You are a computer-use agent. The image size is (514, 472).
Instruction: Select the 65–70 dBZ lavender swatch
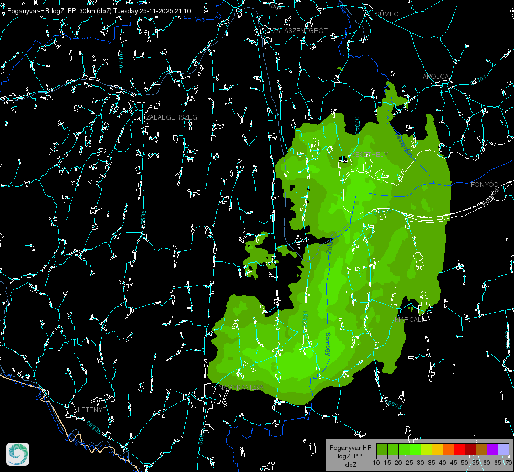point(503,449)
